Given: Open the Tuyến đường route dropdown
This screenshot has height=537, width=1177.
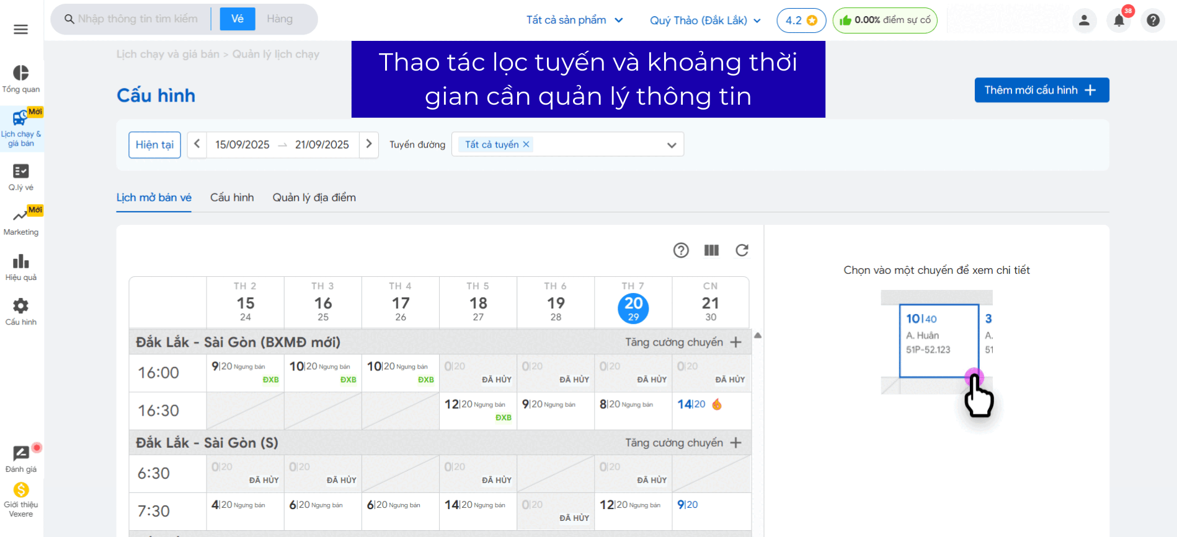Looking at the screenshot, I should 671,145.
